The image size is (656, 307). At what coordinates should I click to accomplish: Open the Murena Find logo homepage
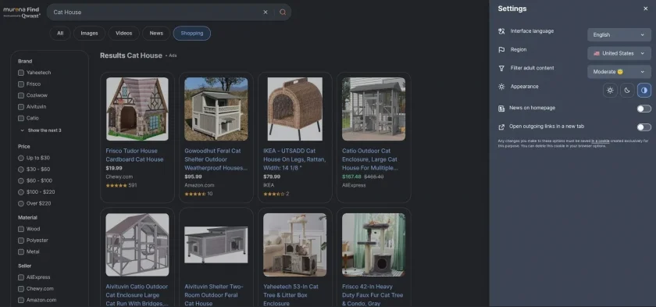(x=22, y=12)
